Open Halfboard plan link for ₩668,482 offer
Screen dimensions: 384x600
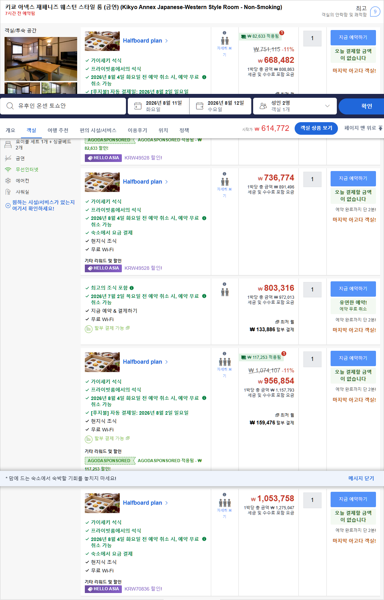(145, 41)
